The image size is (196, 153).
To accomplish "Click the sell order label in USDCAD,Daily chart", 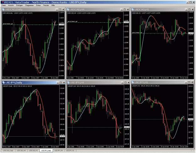I will [x=8, y=24].
